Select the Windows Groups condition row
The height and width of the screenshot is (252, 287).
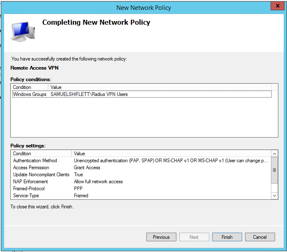142,94
